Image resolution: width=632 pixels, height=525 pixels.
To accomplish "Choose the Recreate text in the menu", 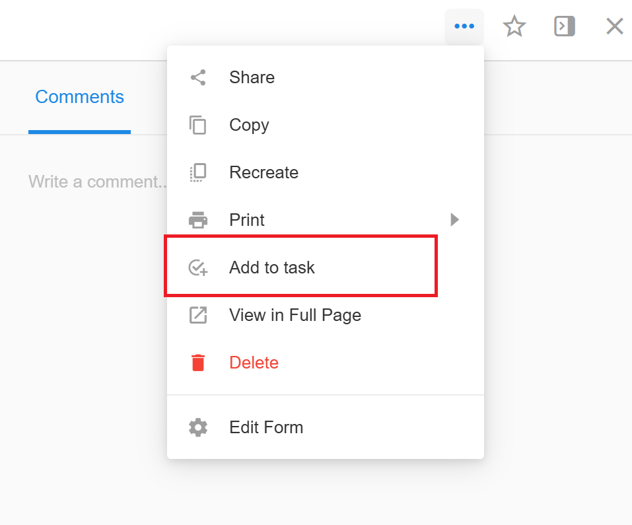I will 263,172.
